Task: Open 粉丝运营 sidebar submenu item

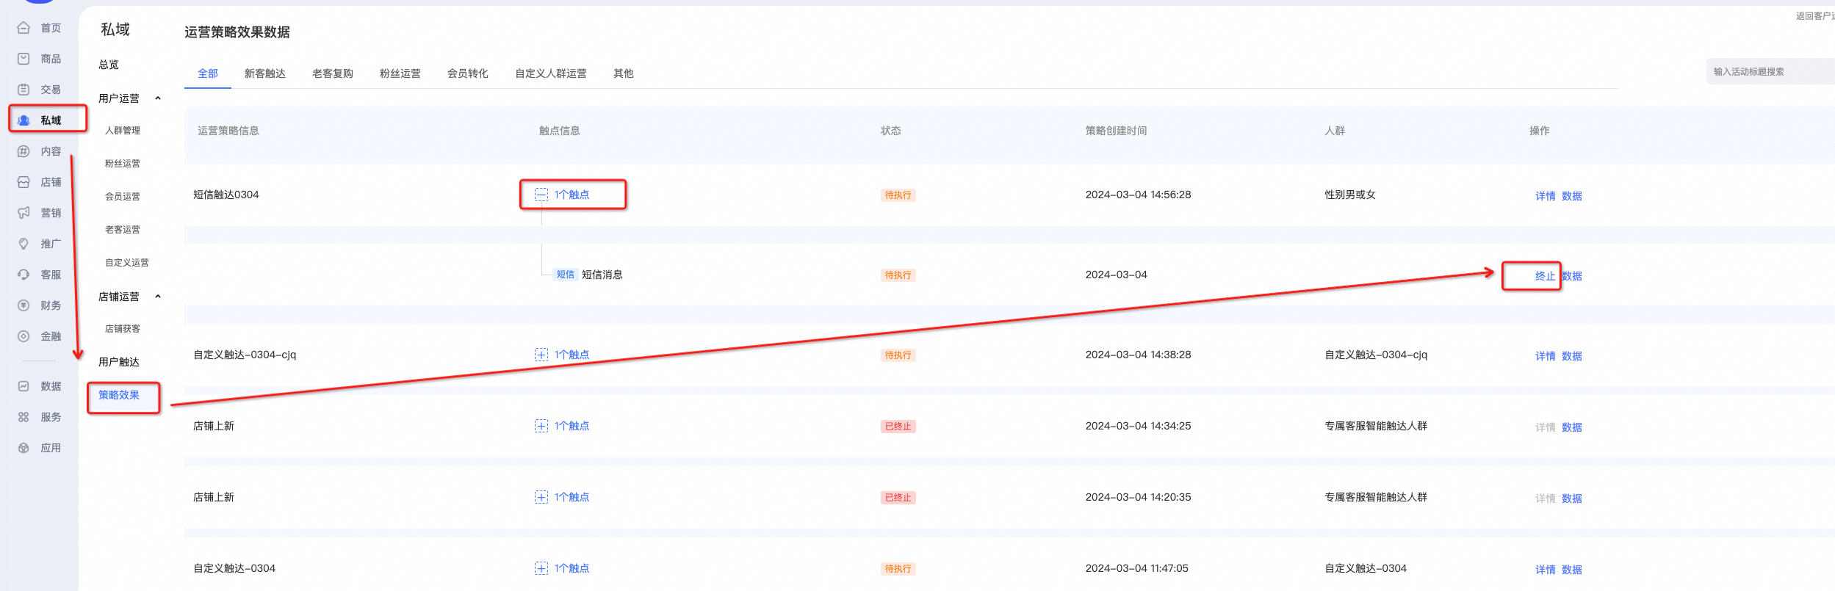Action: (x=123, y=164)
